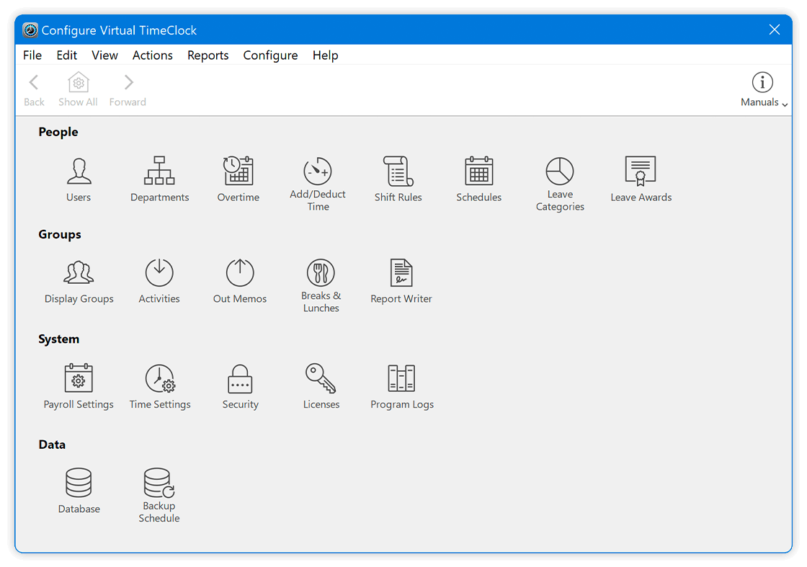Select the Schedules calendar icon
Image resolution: width=807 pixels, height=567 pixels.
tap(478, 171)
